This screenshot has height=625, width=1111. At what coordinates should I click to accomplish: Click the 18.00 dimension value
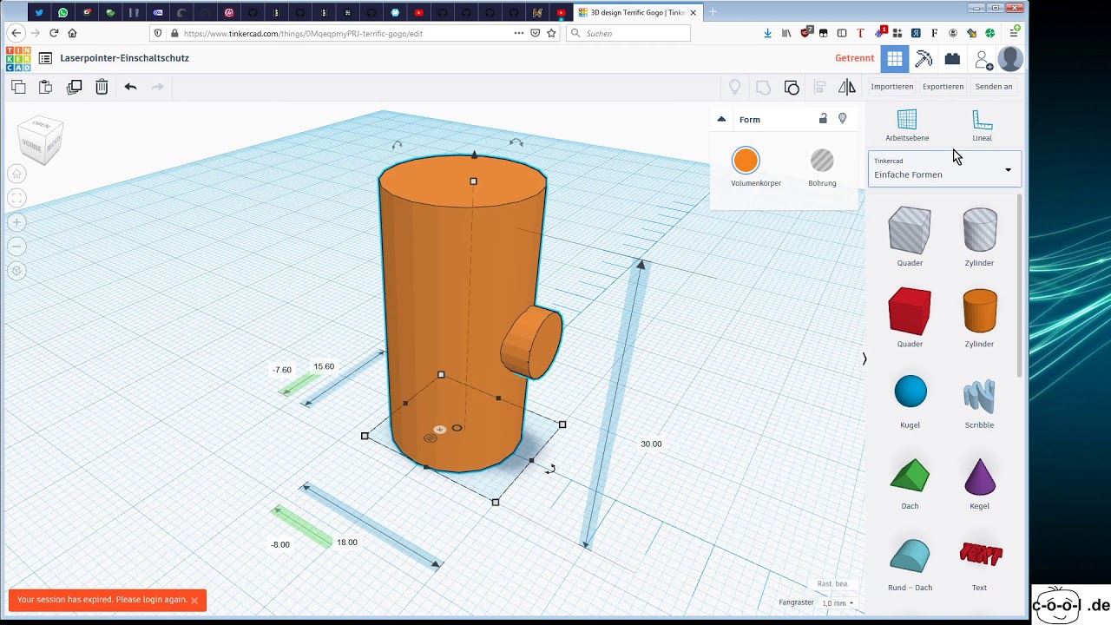347,543
